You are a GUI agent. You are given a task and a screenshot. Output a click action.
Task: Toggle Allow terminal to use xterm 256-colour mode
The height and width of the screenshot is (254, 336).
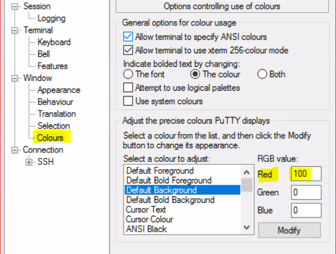128,50
